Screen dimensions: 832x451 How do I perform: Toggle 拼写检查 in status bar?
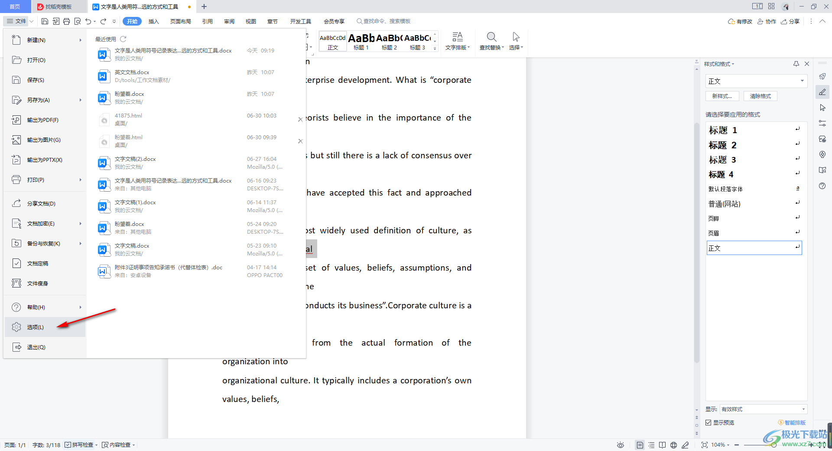(79, 445)
